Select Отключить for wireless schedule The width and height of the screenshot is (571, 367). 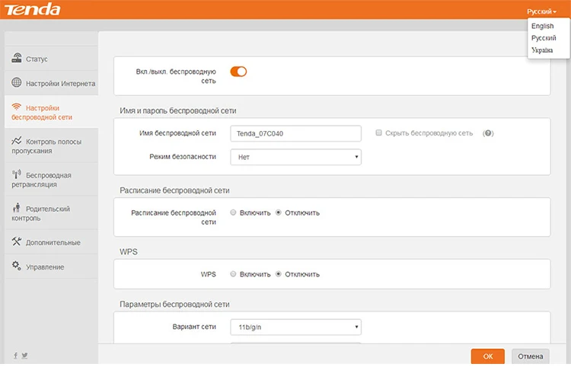click(x=279, y=212)
